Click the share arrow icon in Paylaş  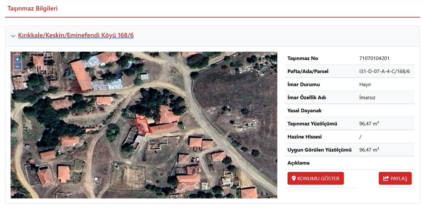(386, 179)
